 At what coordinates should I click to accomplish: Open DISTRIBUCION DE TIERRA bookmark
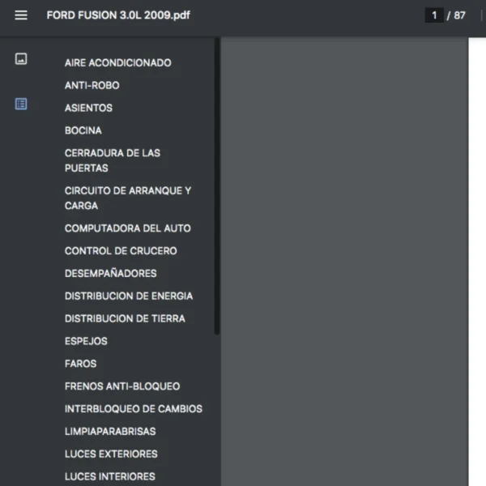point(125,318)
